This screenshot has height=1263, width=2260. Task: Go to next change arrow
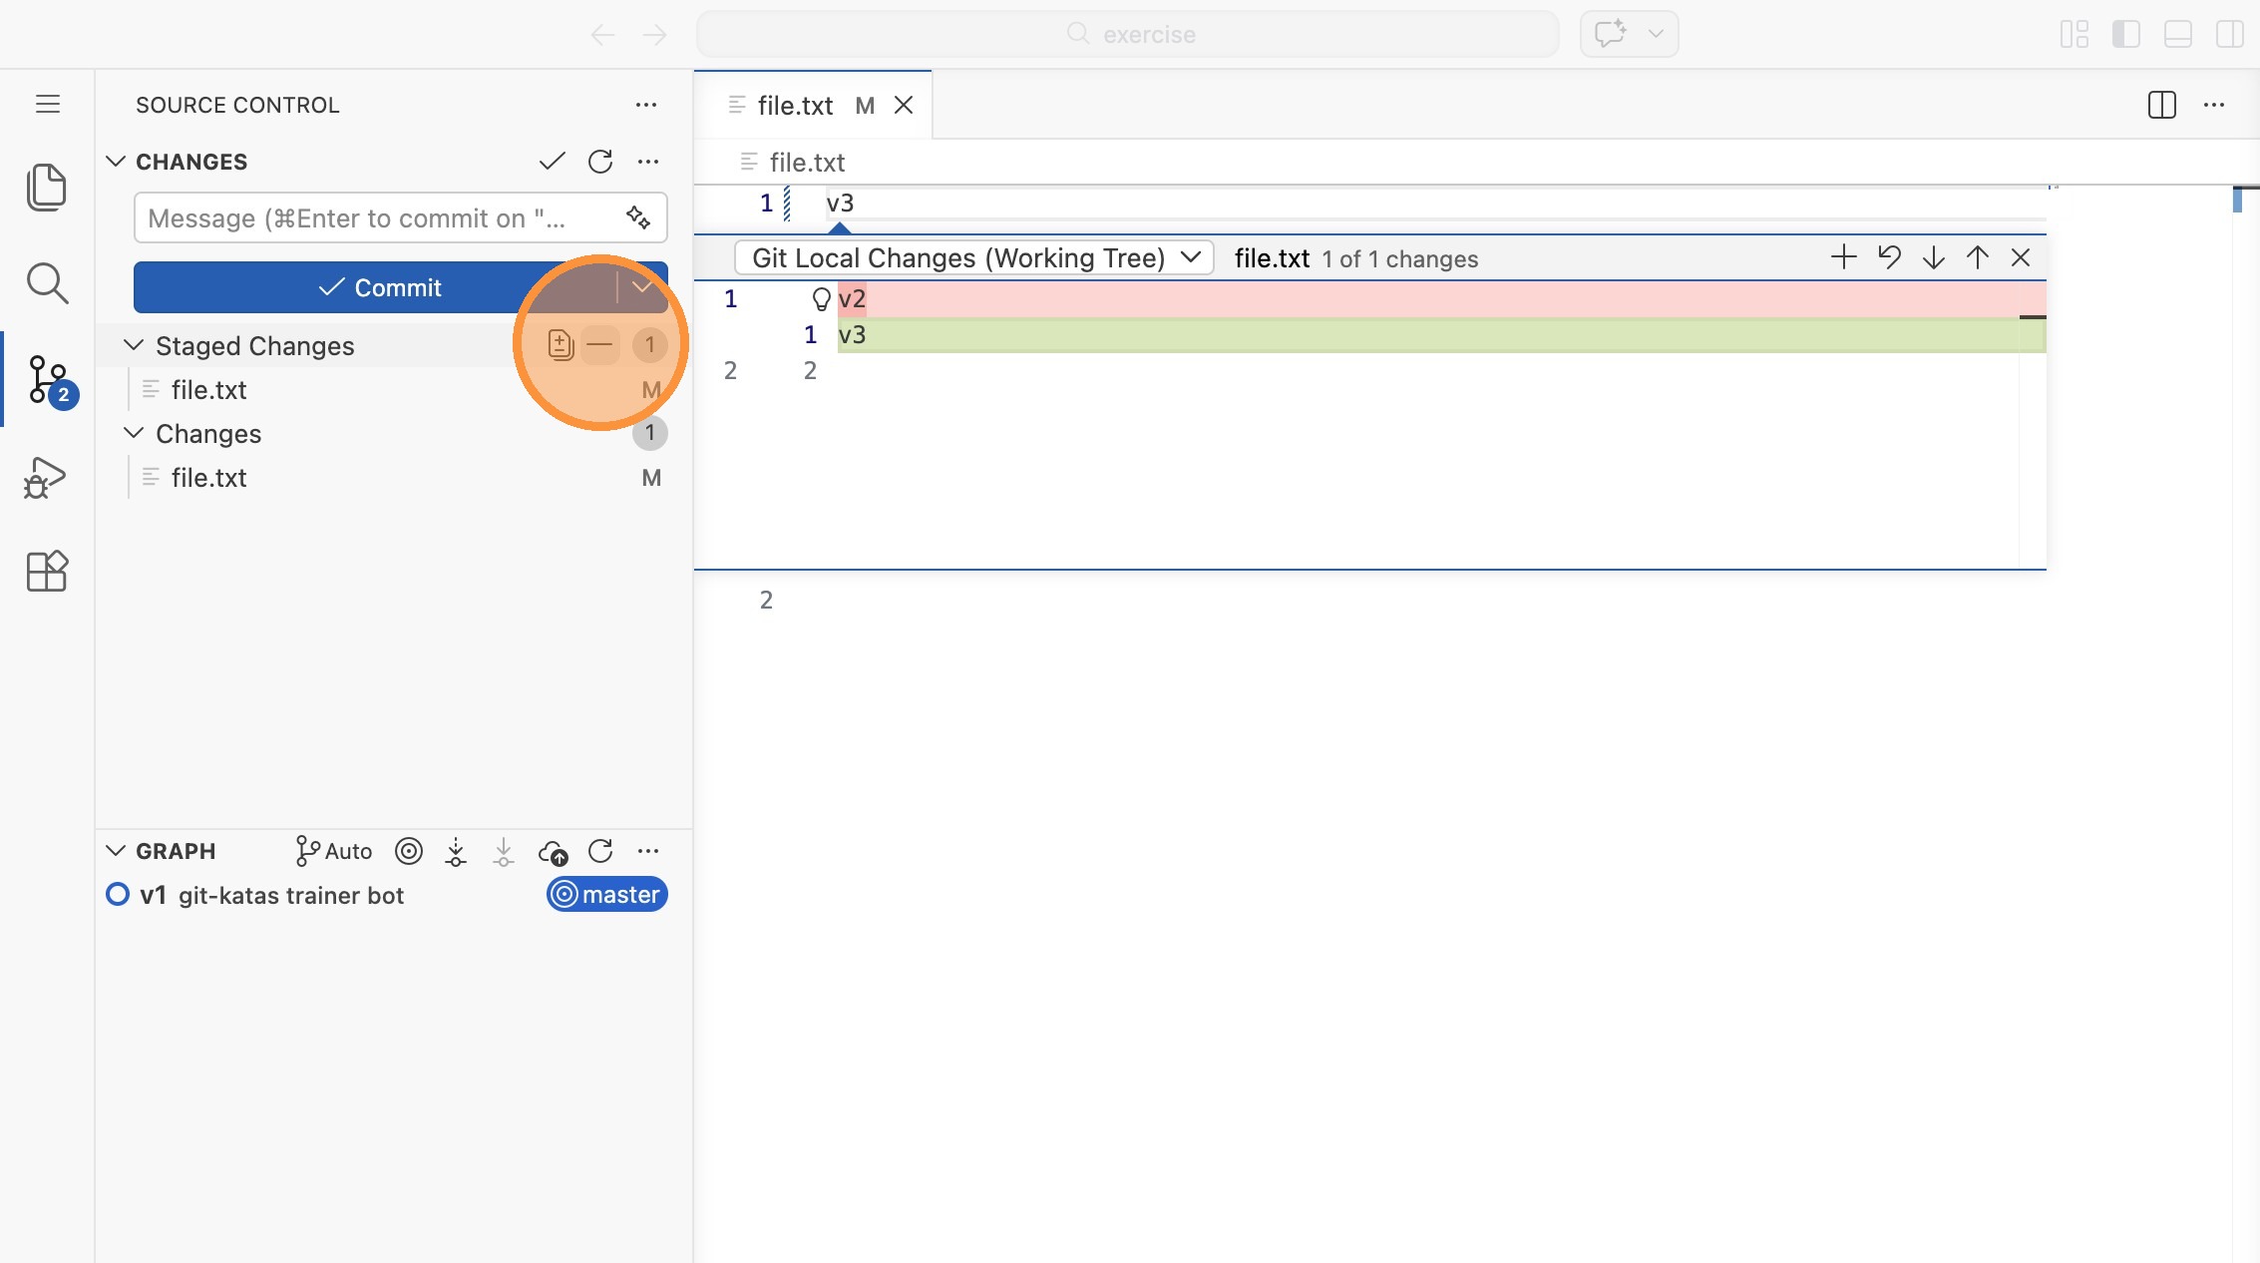(x=1933, y=257)
